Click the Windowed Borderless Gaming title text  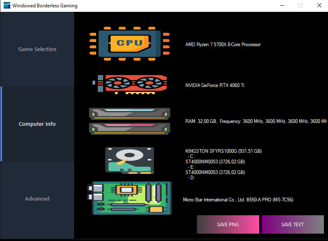45,6
